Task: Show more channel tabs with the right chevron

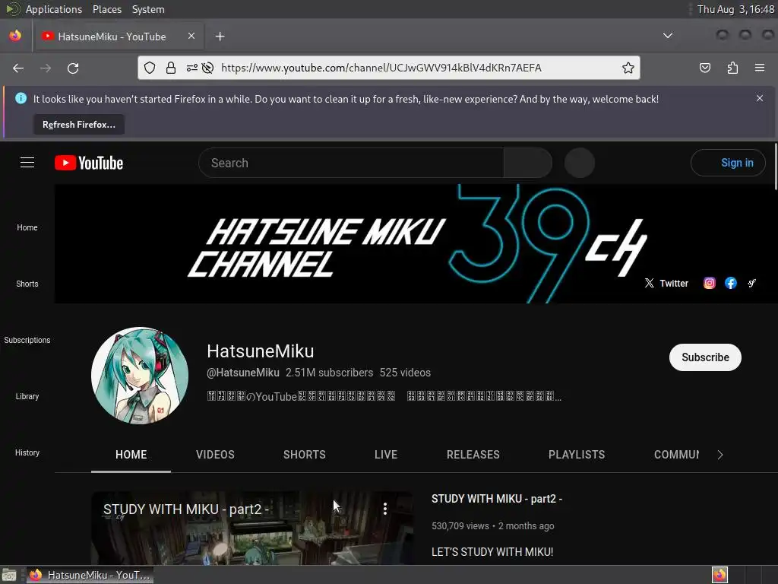Action: pos(720,455)
